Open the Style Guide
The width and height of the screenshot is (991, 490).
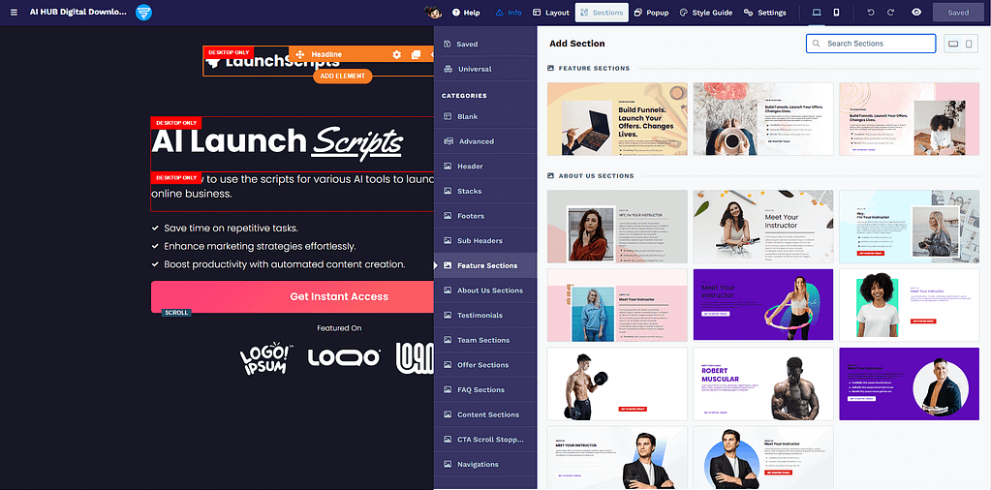point(706,13)
